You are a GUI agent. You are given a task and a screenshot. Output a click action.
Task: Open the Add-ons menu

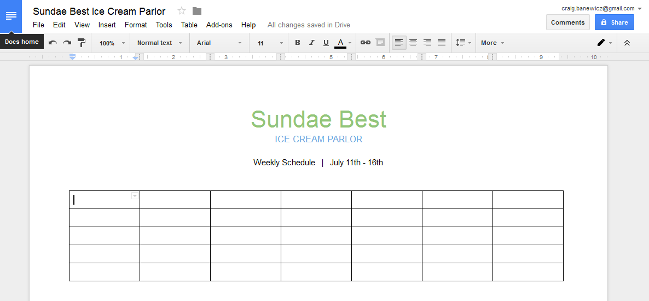click(219, 25)
